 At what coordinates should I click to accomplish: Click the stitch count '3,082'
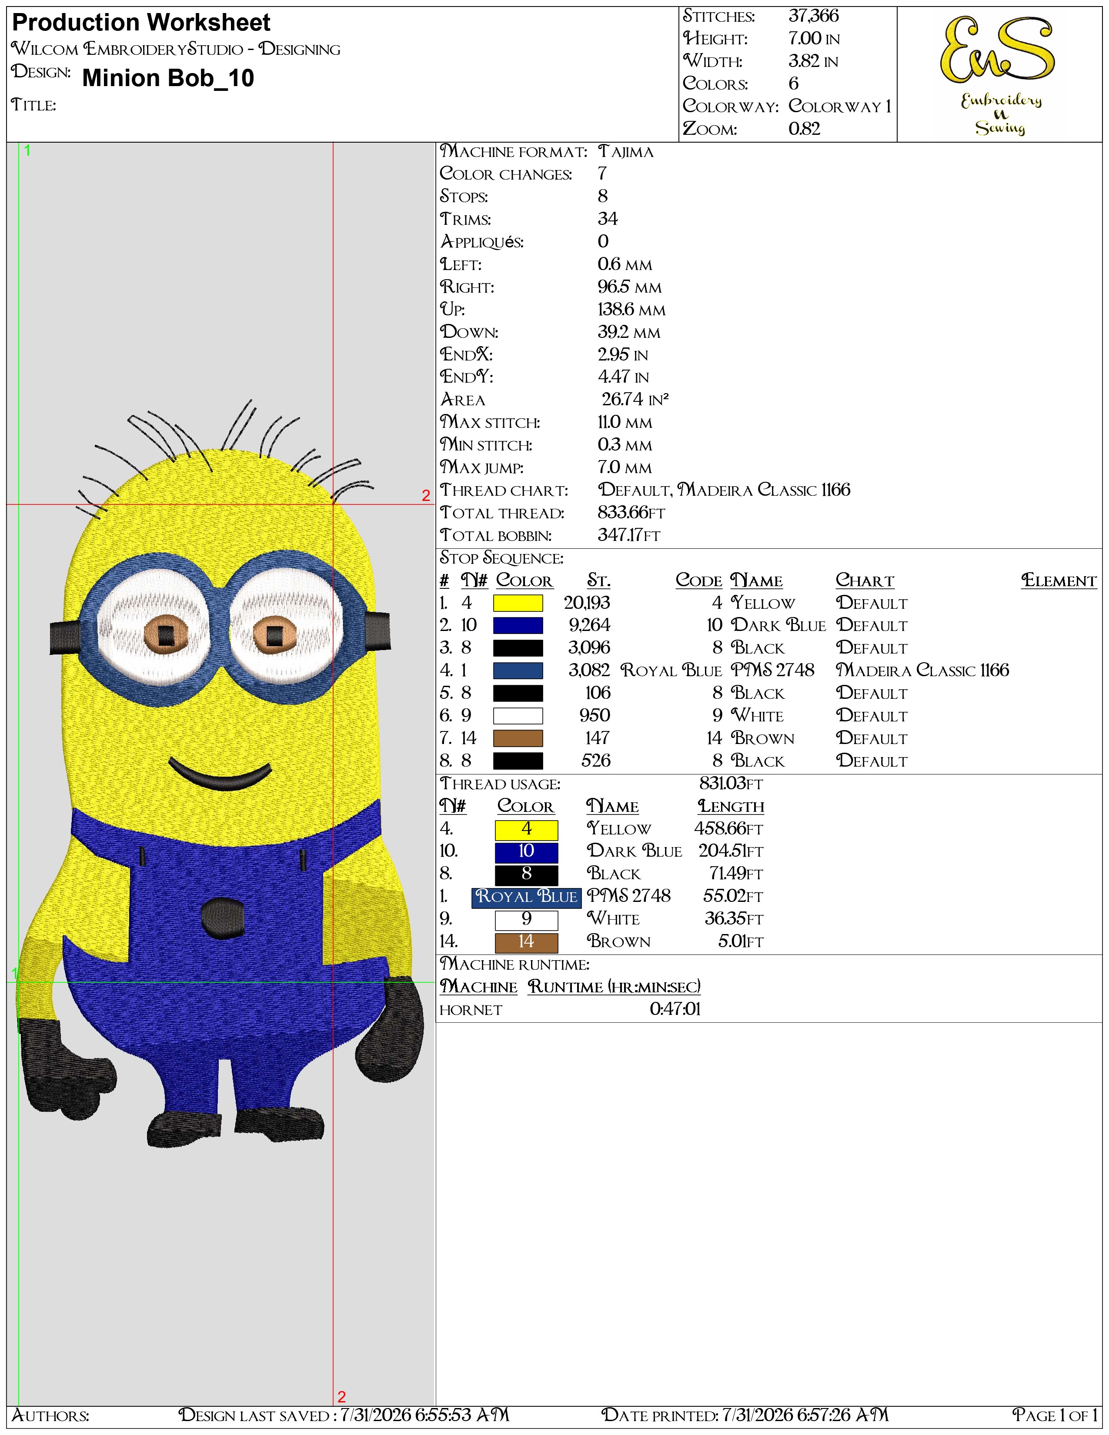click(589, 671)
